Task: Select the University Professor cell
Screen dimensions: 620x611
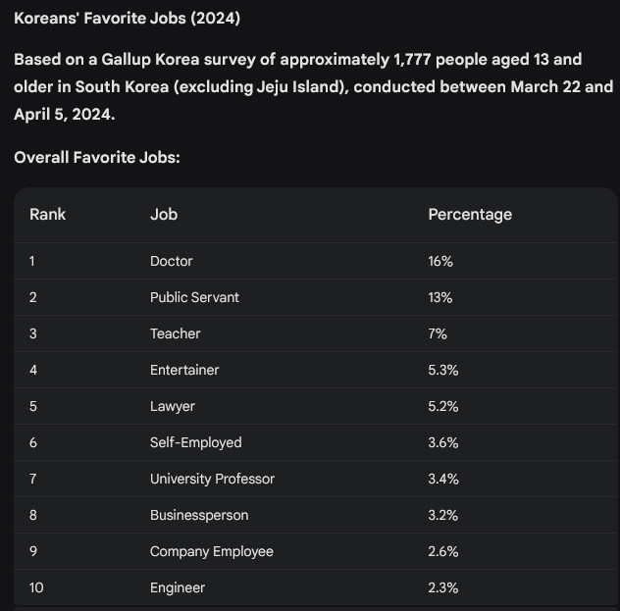Action: tap(212, 479)
